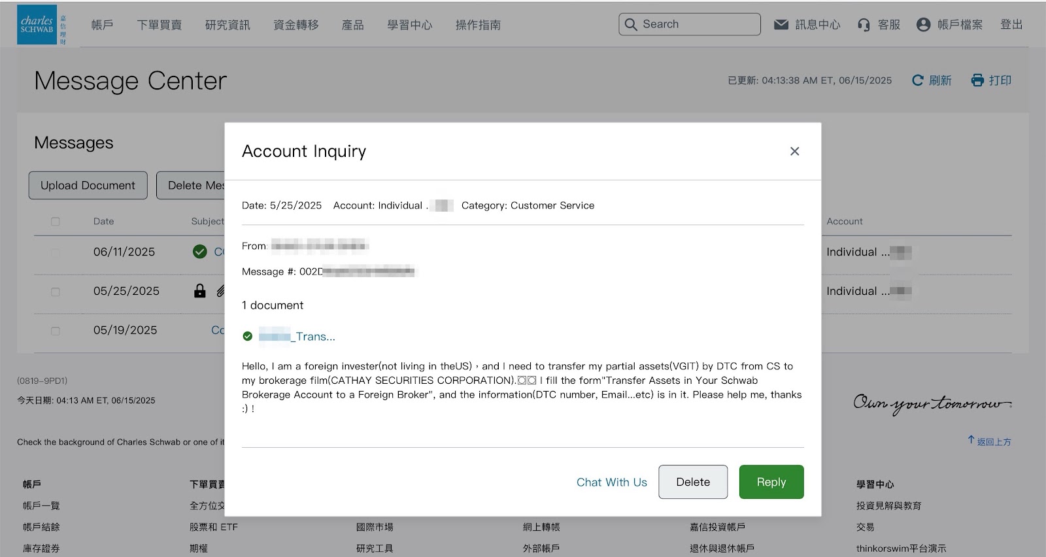Open the 06/11/2025 message subject link
1046x557 pixels.
point(219,252)
